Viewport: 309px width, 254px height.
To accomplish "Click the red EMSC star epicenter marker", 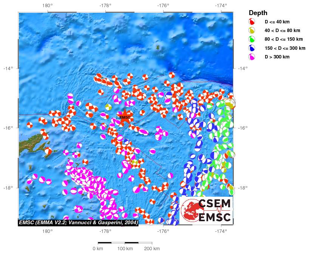I will tap(125, 118).
